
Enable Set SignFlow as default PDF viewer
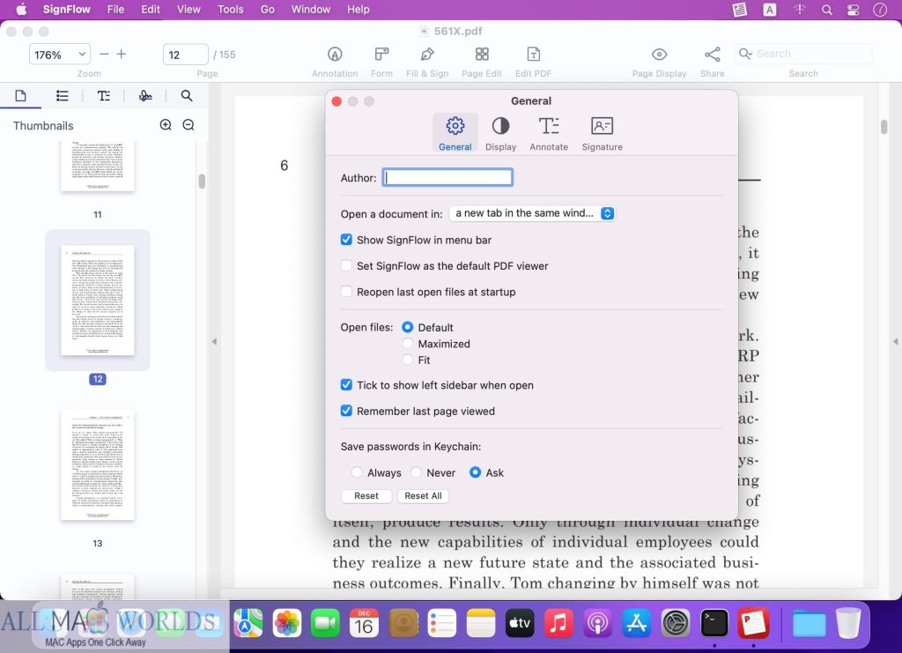[x=346, y=265]
